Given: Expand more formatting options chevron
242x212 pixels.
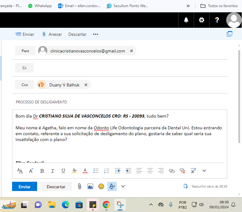Looking at the screenshot, I should click(x=204, y=171).
